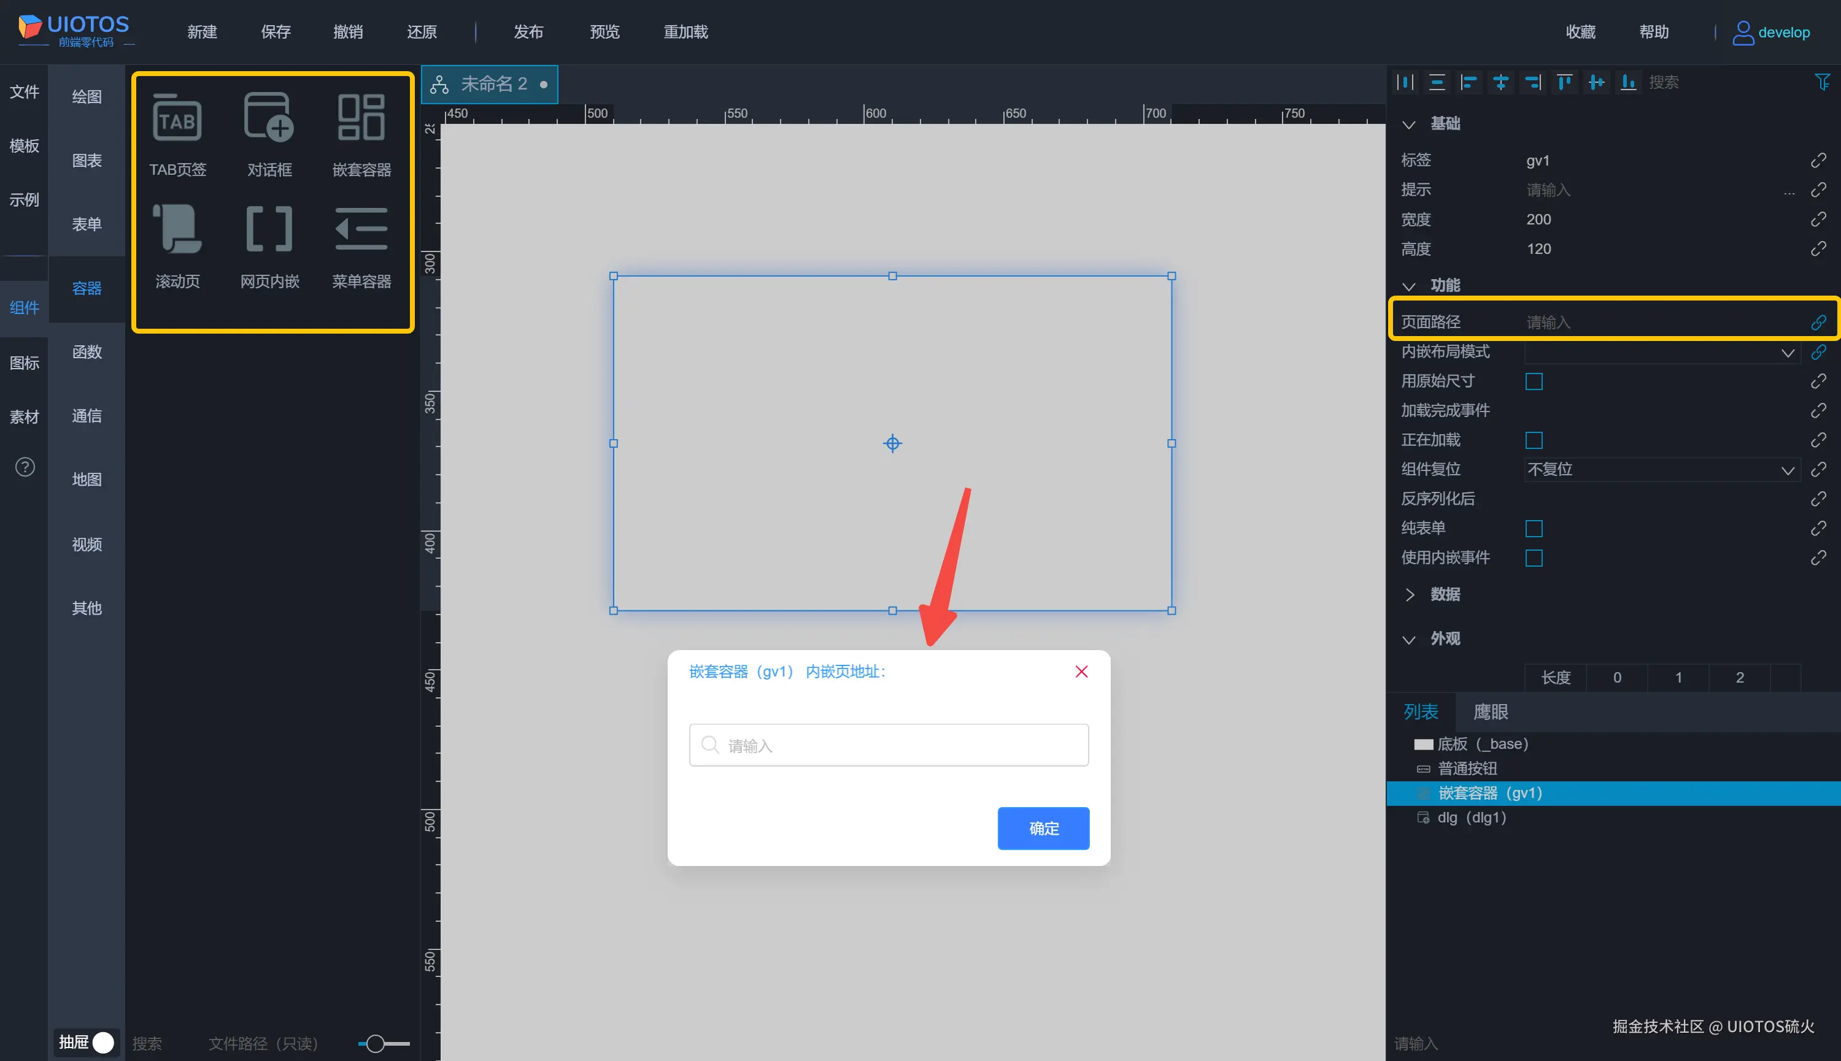Toggle the 抽屉 drawer switch
The height and width of the screenshot is (1061, 1841).
pos(102,1043)
